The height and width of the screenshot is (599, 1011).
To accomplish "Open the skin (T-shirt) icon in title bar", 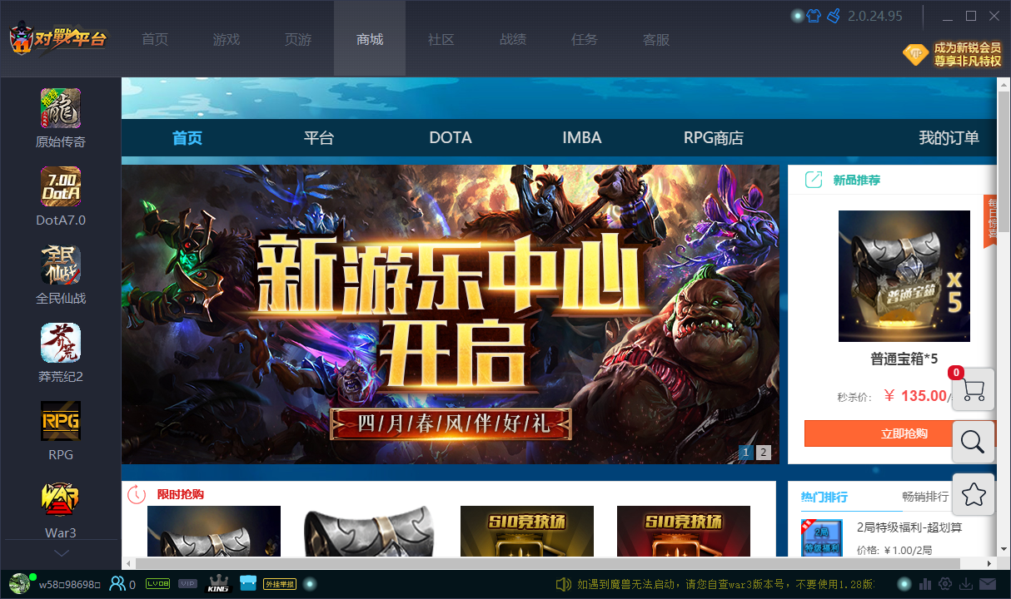I will pos(814,16).
